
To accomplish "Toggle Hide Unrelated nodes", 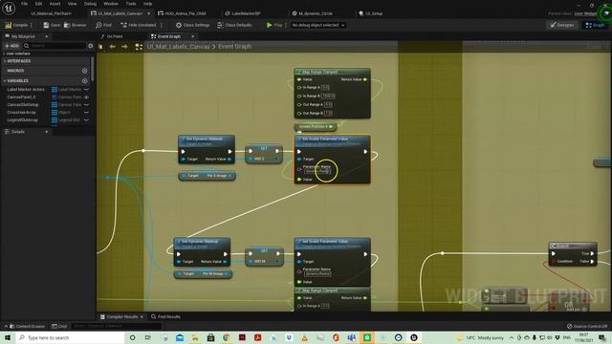I will [138, 25].
